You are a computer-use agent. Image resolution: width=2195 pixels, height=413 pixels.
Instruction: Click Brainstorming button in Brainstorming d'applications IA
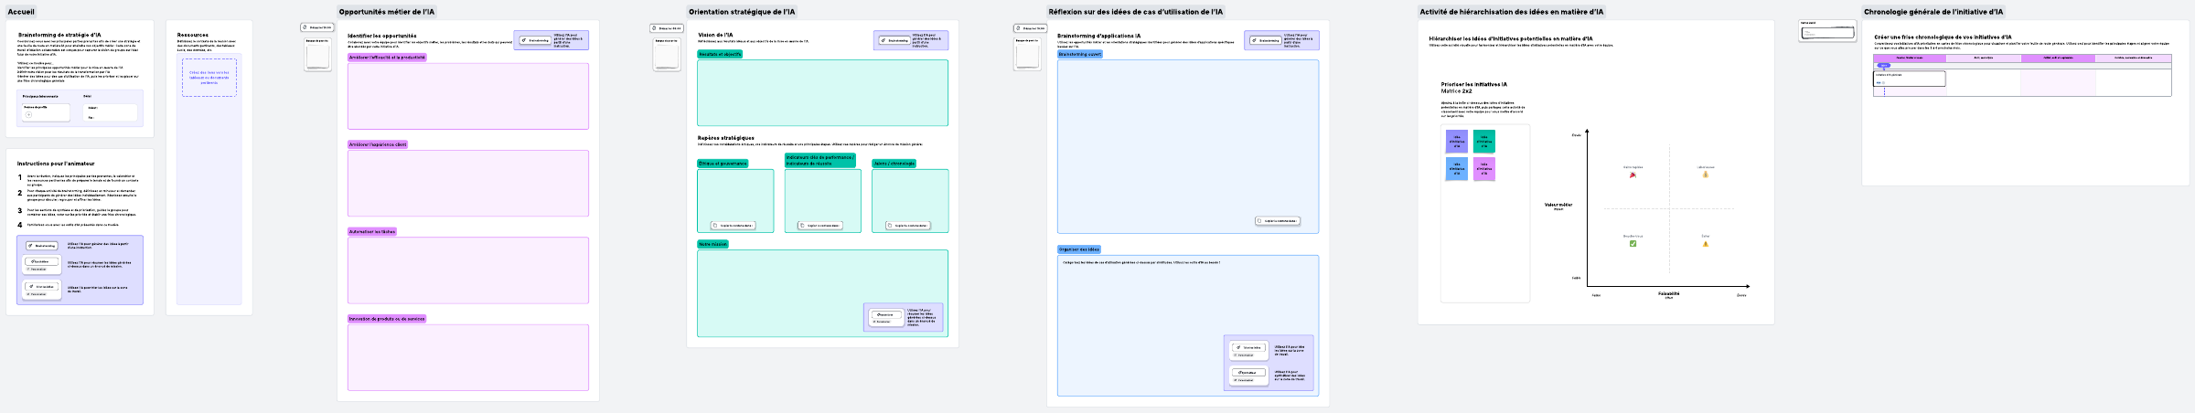click(x=1266, y=40)
